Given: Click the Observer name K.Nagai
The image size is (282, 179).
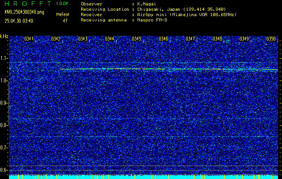Looking at the screenshot, I should (x=146, y=4).
